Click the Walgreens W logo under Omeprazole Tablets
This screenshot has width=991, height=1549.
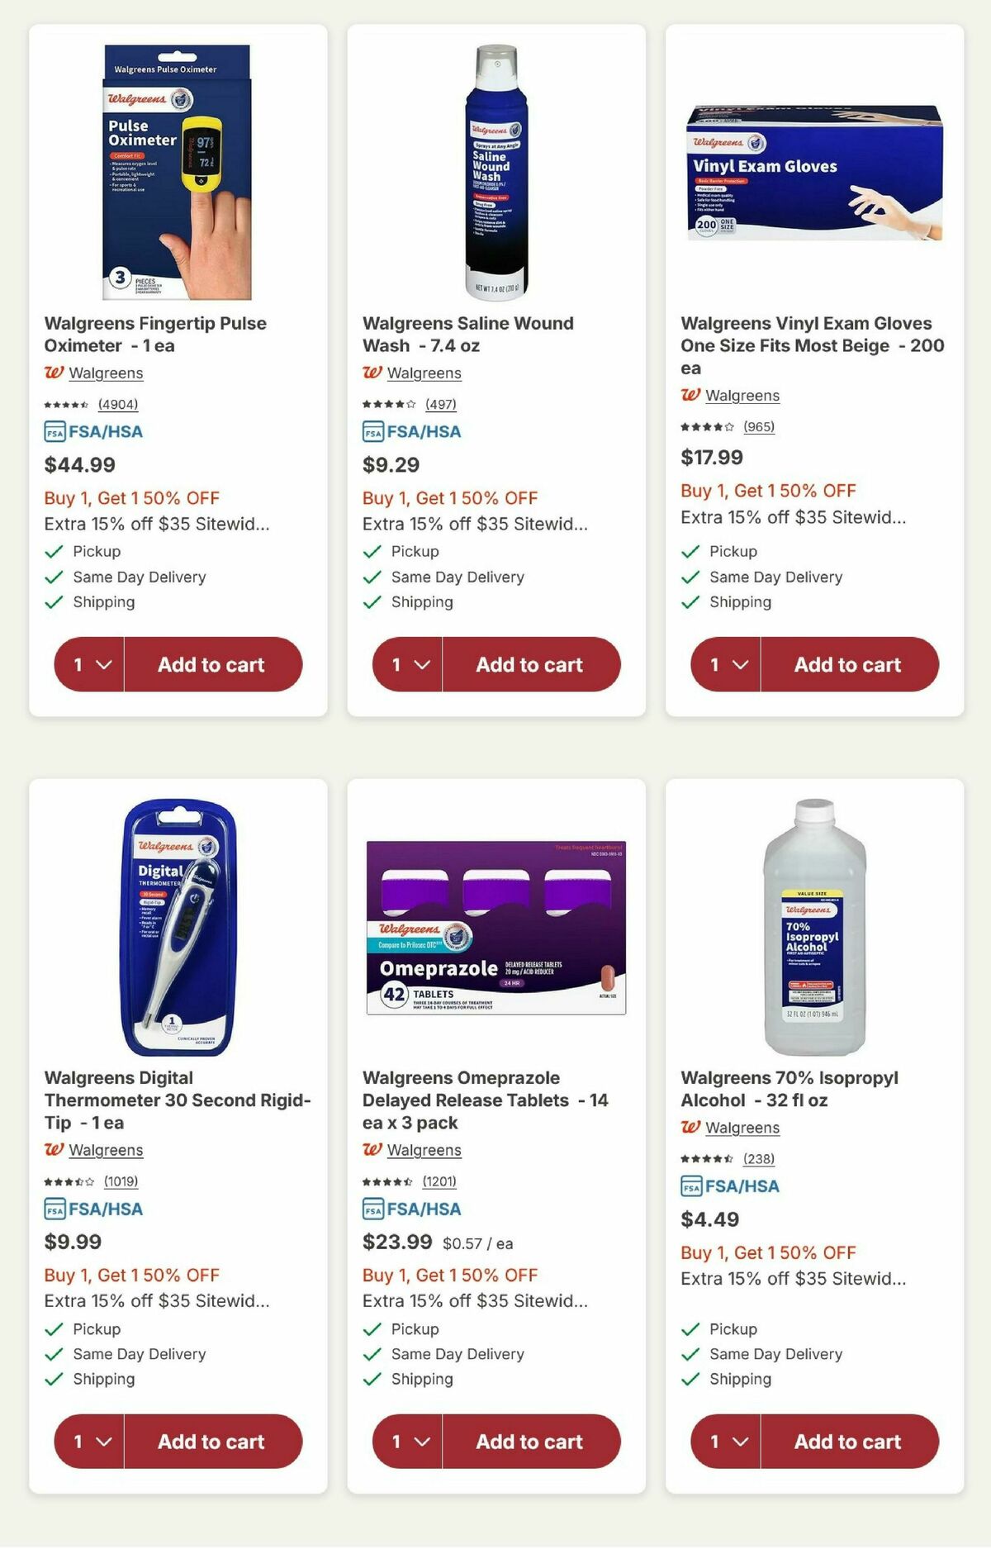(x=373, y=1149)
